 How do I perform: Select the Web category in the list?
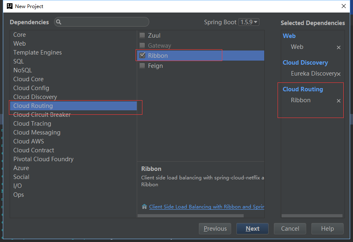(x=73, y=44)
